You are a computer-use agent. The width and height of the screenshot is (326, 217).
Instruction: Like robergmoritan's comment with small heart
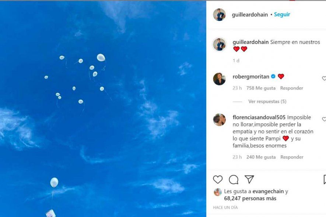pyautogui.click(x=324, y=79)
